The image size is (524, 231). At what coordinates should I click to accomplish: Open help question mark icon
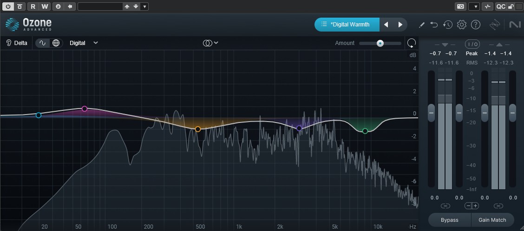476,25
